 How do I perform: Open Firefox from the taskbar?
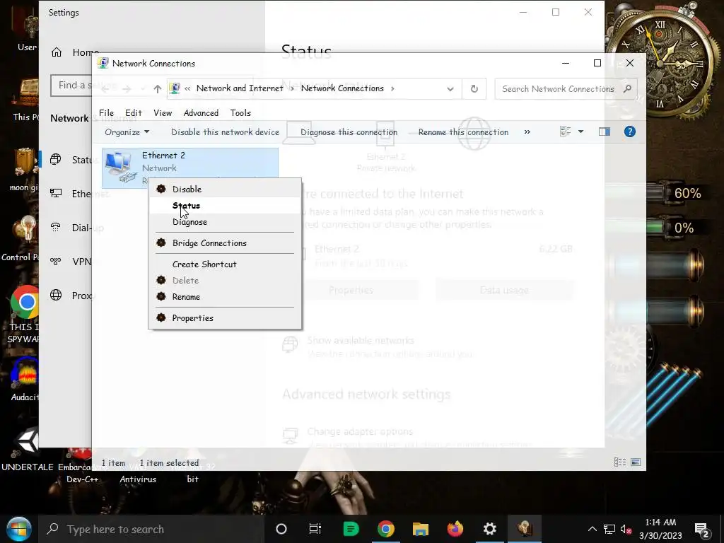(x=455, y=529)
